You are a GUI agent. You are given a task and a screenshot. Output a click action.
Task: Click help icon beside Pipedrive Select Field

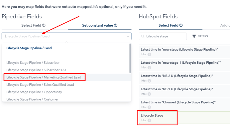44,25
